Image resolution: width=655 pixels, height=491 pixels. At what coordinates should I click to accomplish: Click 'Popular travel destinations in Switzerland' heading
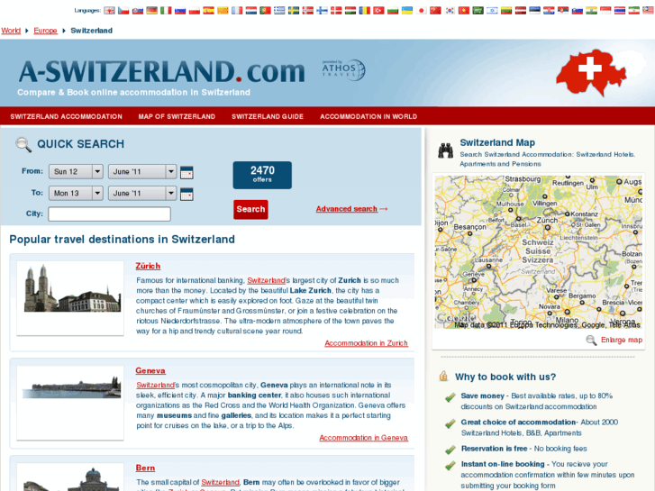point(122,240)
